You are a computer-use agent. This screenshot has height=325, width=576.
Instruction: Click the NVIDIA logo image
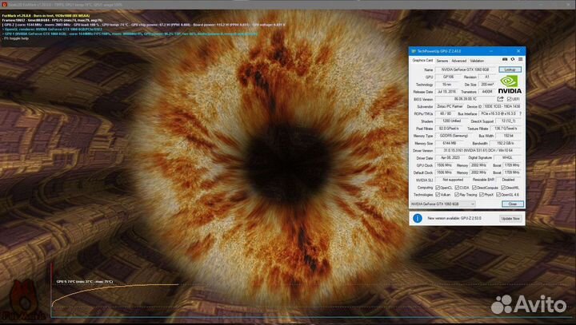pos(510,84)
